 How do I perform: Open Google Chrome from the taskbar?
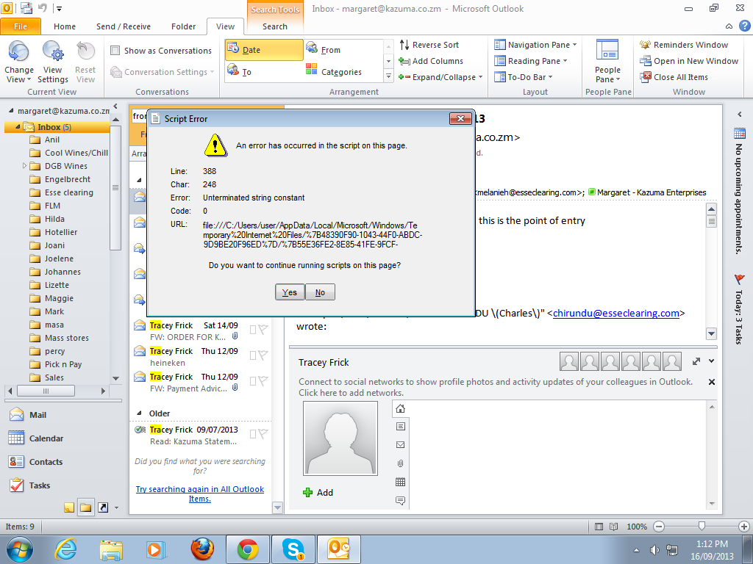pyautogui.click(x=248, y=549)
